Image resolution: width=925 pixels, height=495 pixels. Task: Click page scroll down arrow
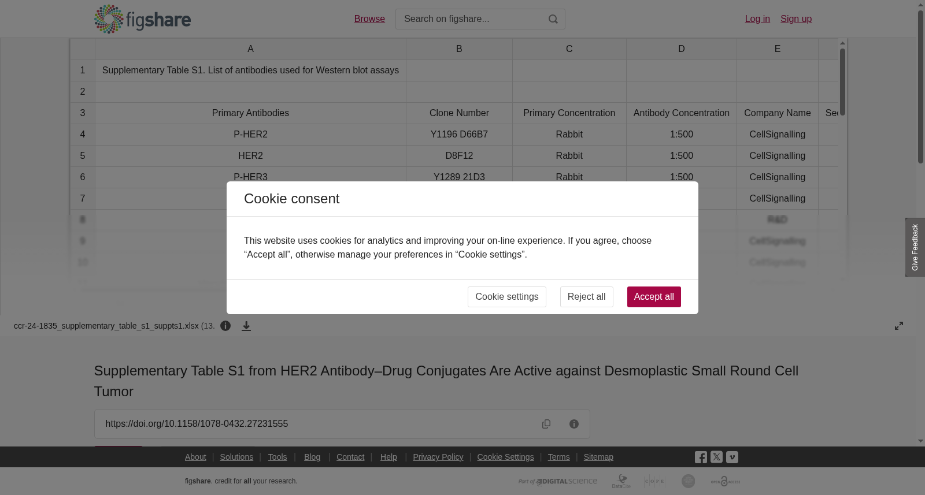pos(920,441)
